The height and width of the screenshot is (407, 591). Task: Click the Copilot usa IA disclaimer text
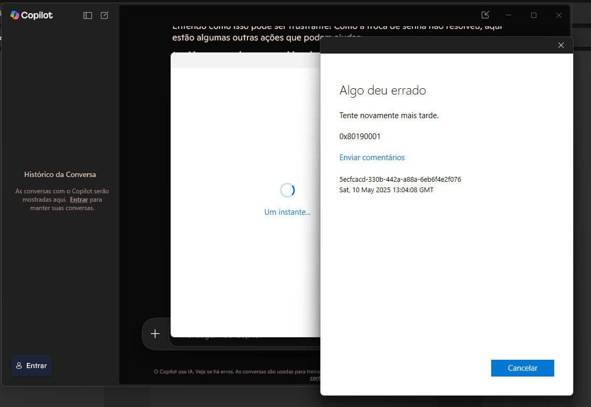click(x=237, y=372)
